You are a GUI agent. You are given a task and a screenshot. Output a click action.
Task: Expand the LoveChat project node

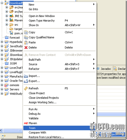[2, 68]
